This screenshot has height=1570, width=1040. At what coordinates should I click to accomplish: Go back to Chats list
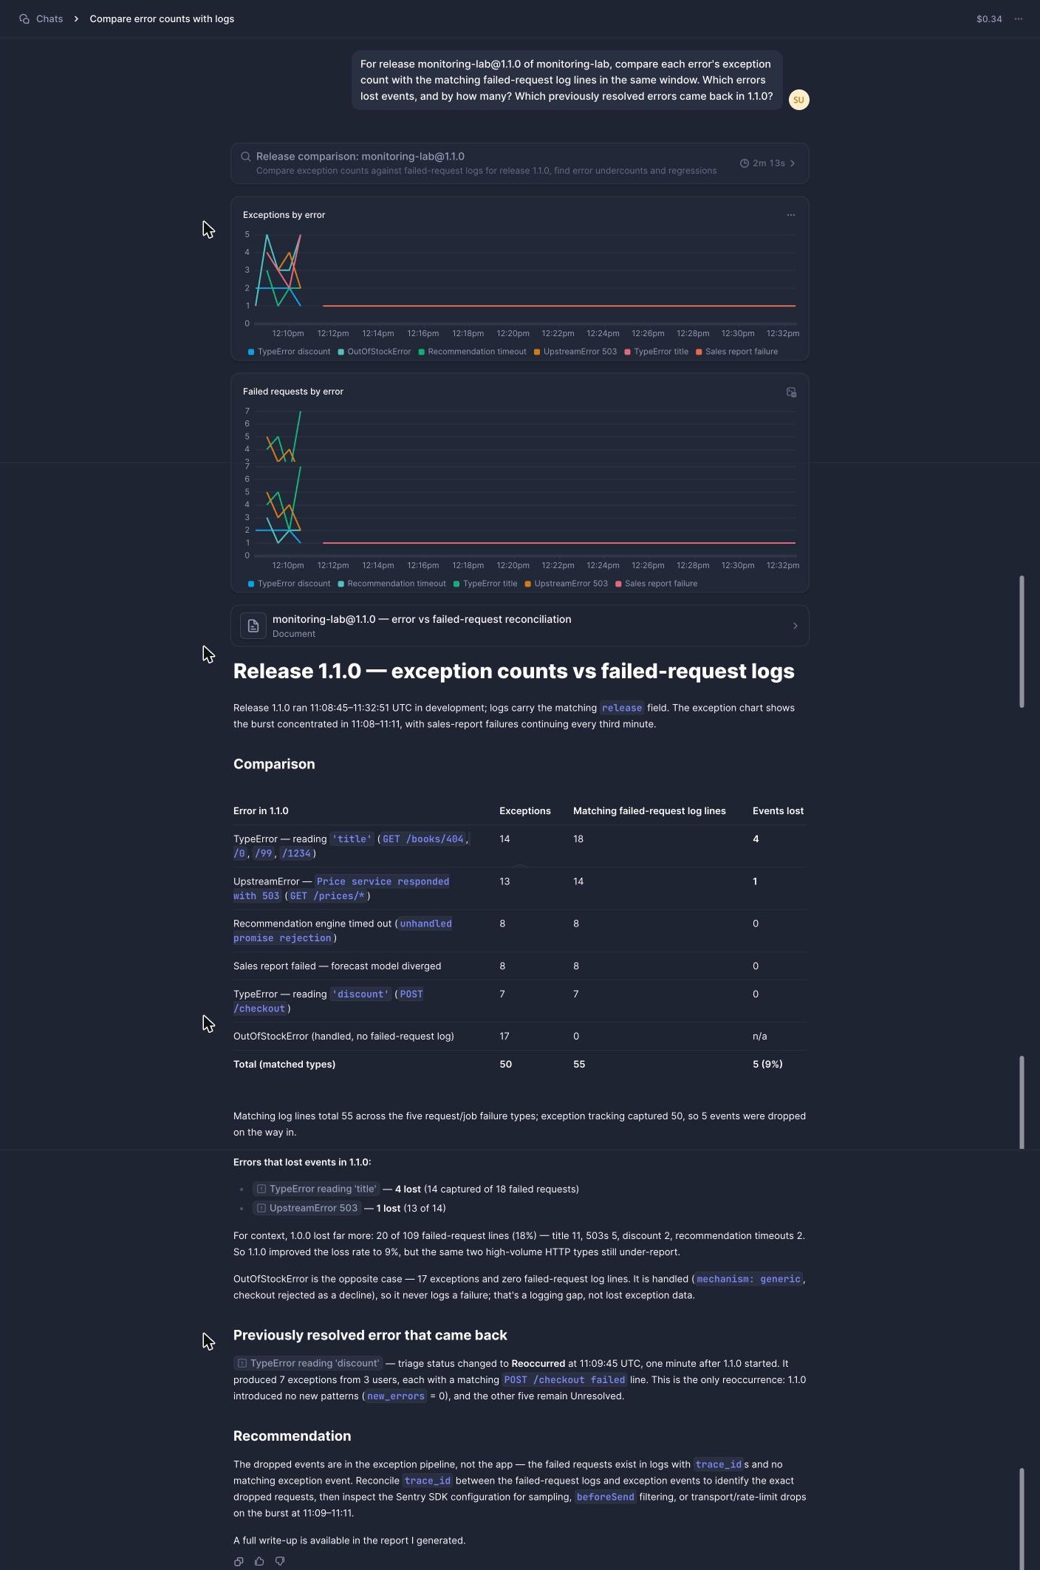[x=49, y=19]
